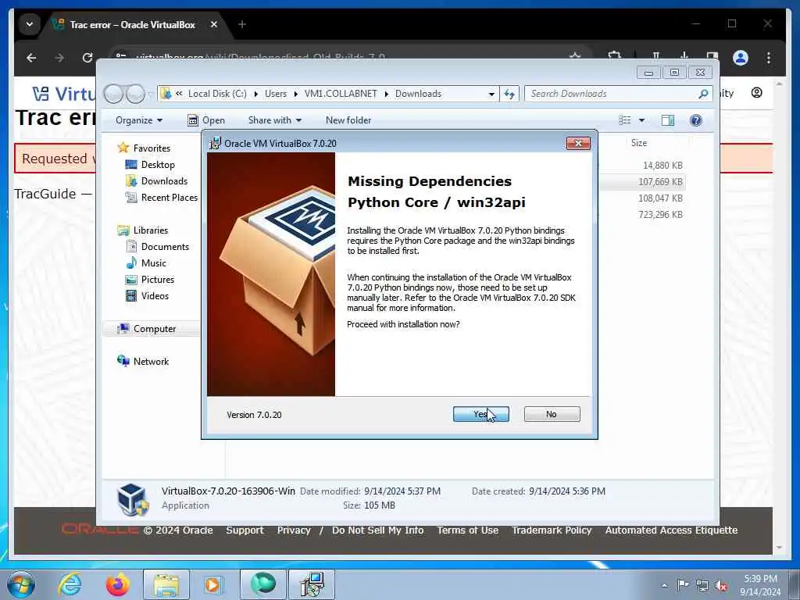
Task: Select VM1.COLLABNET in the address path
Action: 341,94
